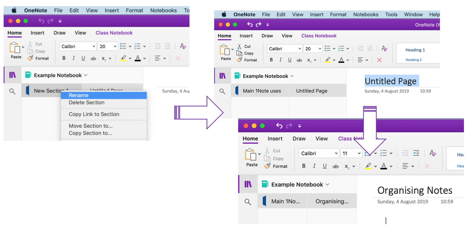Image resolution: width=469 pixels, height=231 pixels.
Task: Apply the Heading 1 style
Action: click(416, 50)
